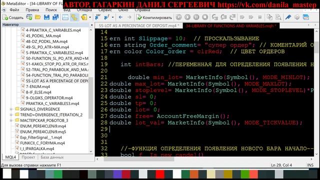Click the new-from-template icon beside Создать

(29, 17)
